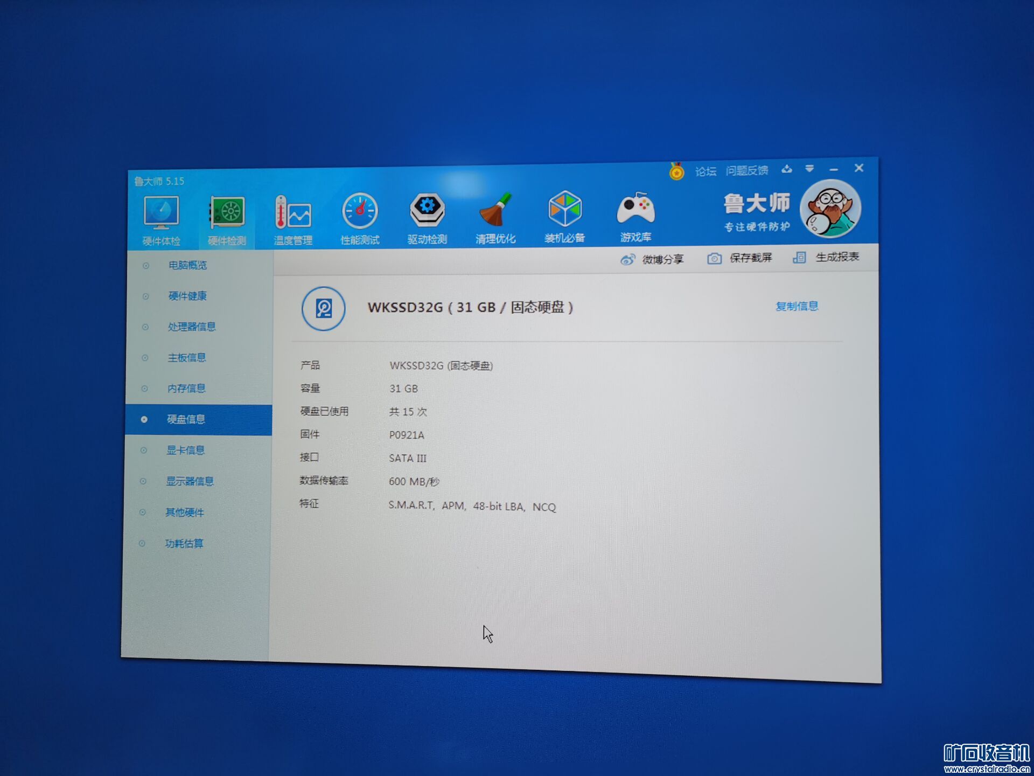Select 其他硬件 in the sidebar
Image resolution: width=1034 pixels, height=776 pixels.
coord(184,512)
